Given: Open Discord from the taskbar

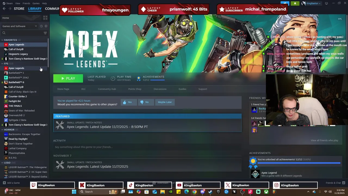Looking at the screenshot, I should 202,192.
